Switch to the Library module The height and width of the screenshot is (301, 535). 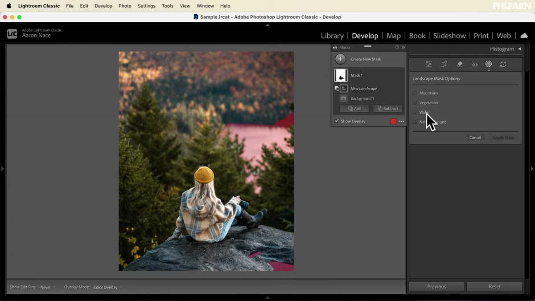point(332,36)
